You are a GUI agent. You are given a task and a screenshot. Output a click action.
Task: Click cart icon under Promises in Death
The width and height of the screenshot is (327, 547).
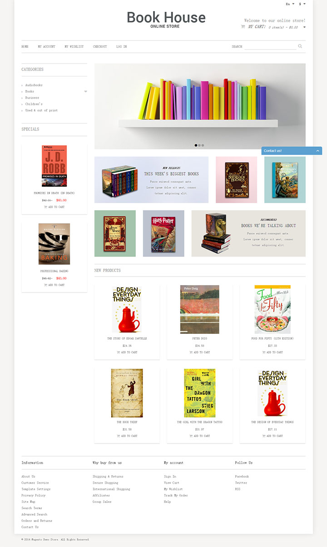coord(45,207)
